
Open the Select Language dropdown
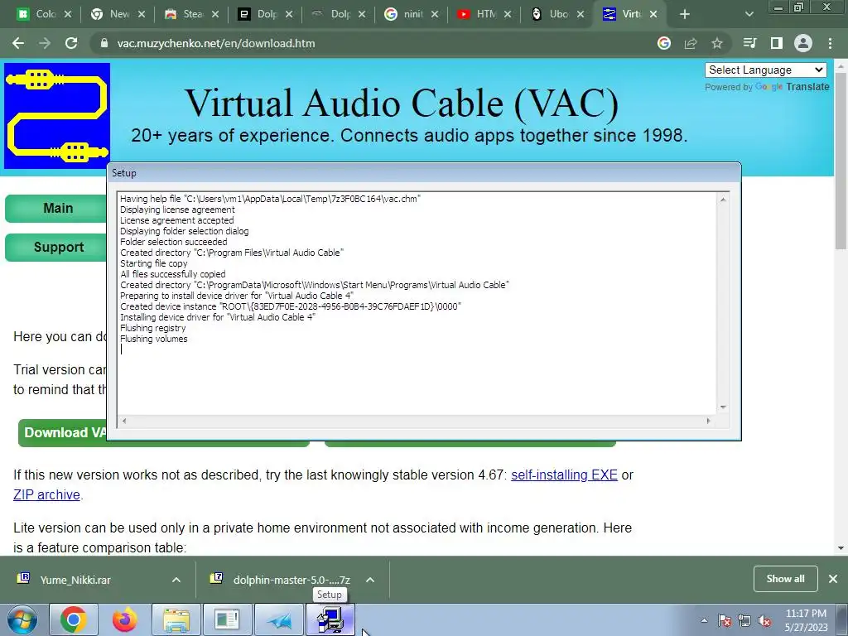(765, 70)
